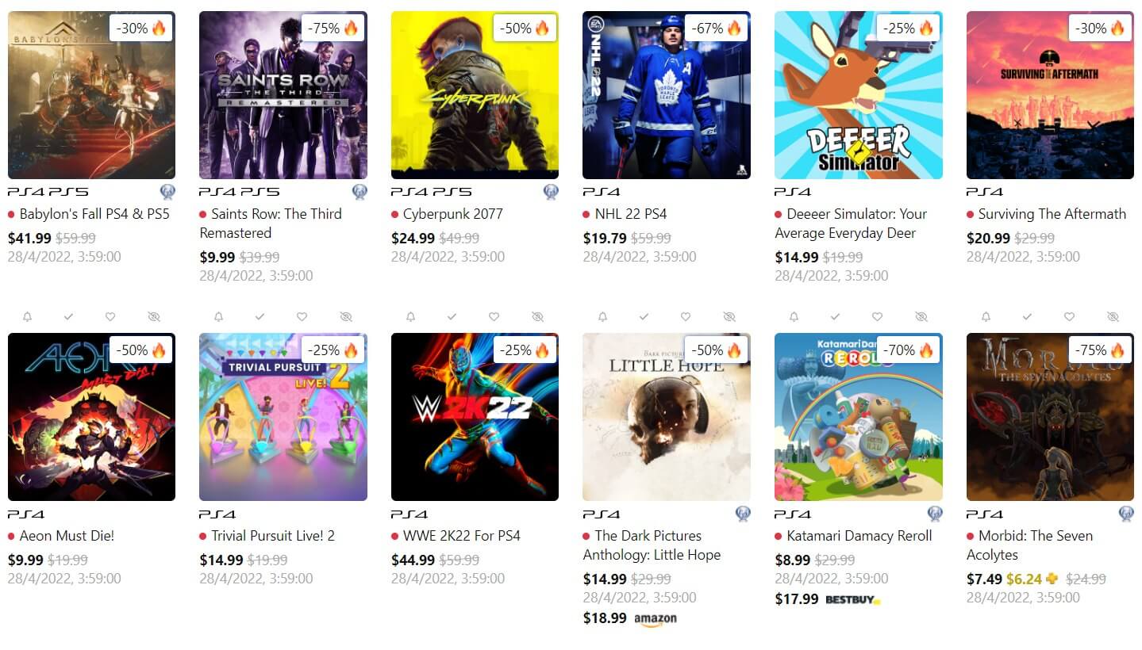The width and height of the screenshot is (1142, 650).
Task: Open the Deeeer Simulator title link
Action: pos(851,224)
